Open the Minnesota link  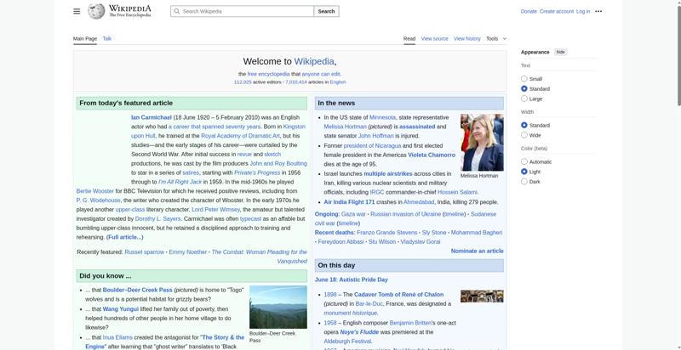[x=382, y=117]
